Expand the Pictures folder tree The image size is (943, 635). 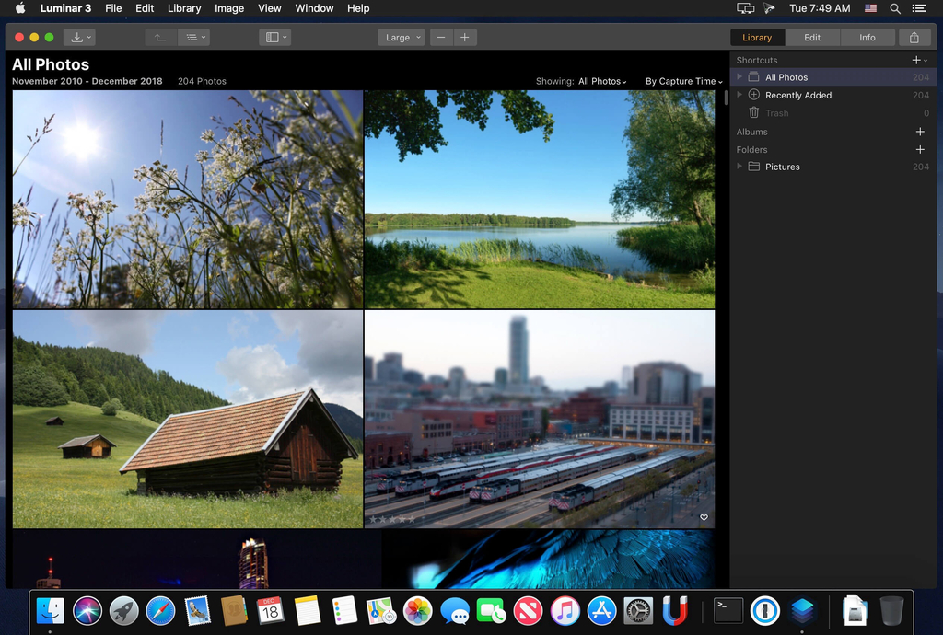tap(739, 167)
